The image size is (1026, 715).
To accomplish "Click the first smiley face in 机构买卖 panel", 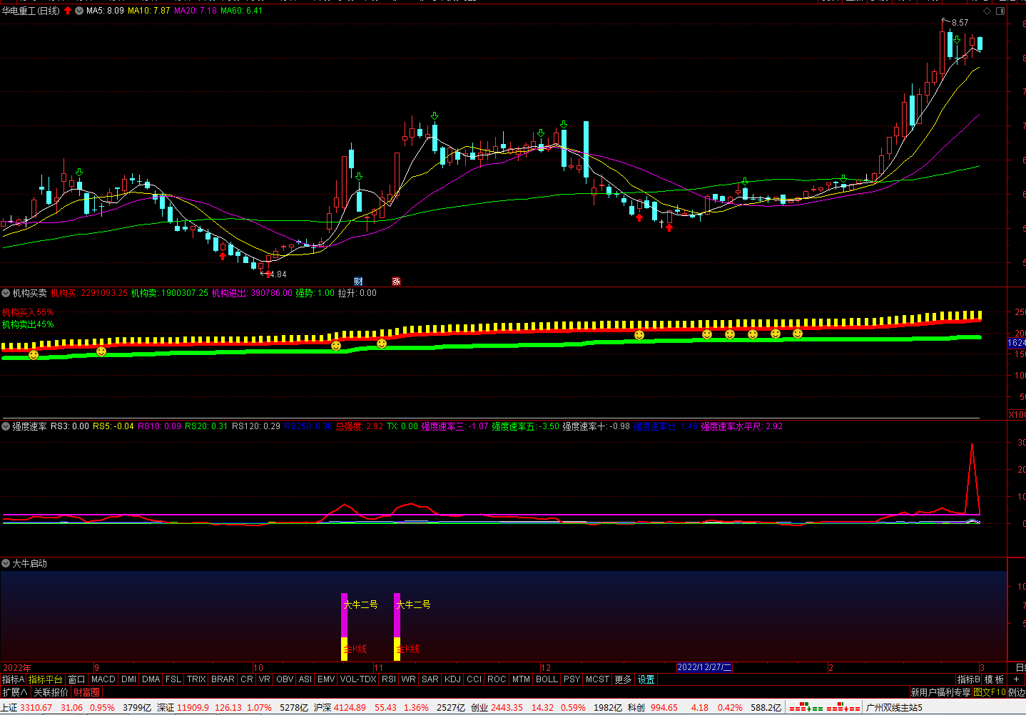I will pos(34,354).
